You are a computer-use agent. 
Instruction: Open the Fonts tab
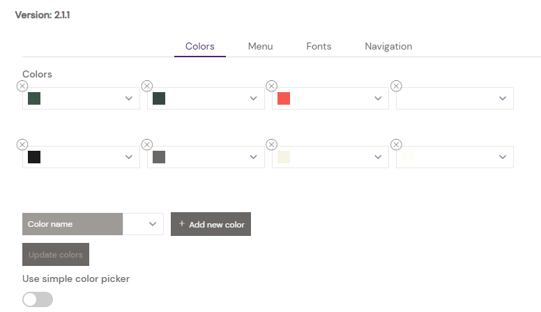pyautogui.click(x=319, y=46)
